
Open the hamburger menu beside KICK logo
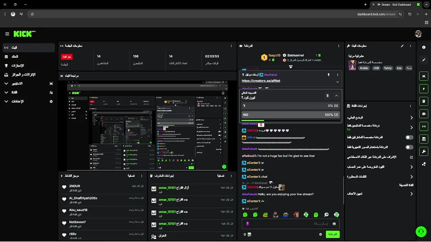(x=7, y=34)
